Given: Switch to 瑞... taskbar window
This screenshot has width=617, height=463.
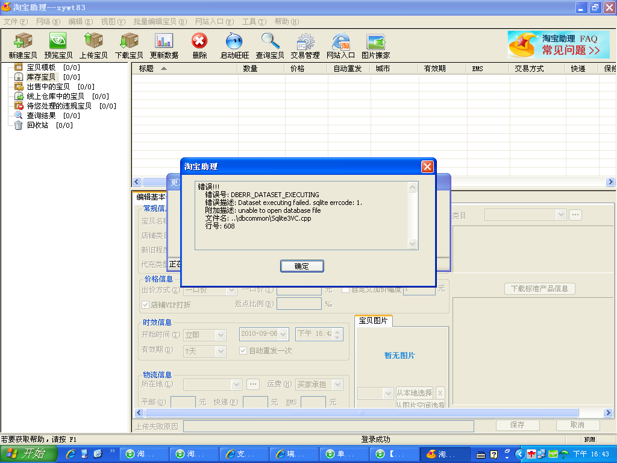Looking at the screenshot, I should [294, 454].
